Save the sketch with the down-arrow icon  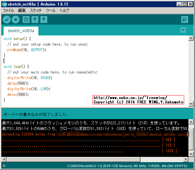(x=44, y=19)
